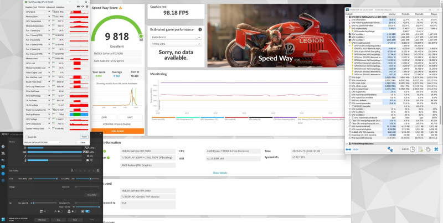Adjust the Afterburner Memory clock slider
The image size is (443, 223).
(45, 179)
